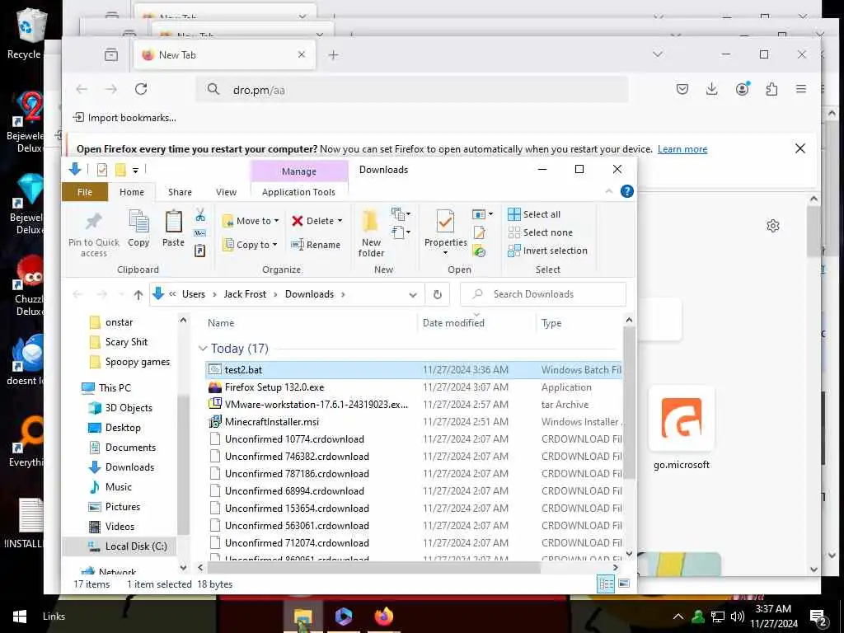The image size is (844, 633).
Task: Open Firefox account avatar icon
Action: click(x=743, y=89)
